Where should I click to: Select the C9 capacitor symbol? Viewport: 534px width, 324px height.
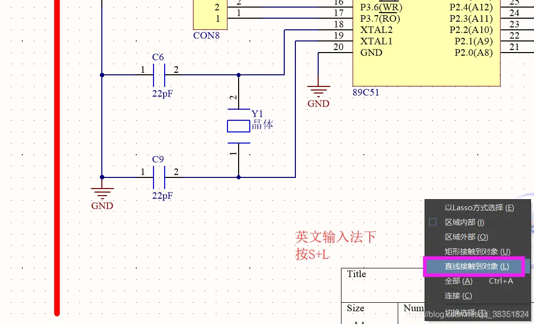pyautogui.click(x=159, y=177)
